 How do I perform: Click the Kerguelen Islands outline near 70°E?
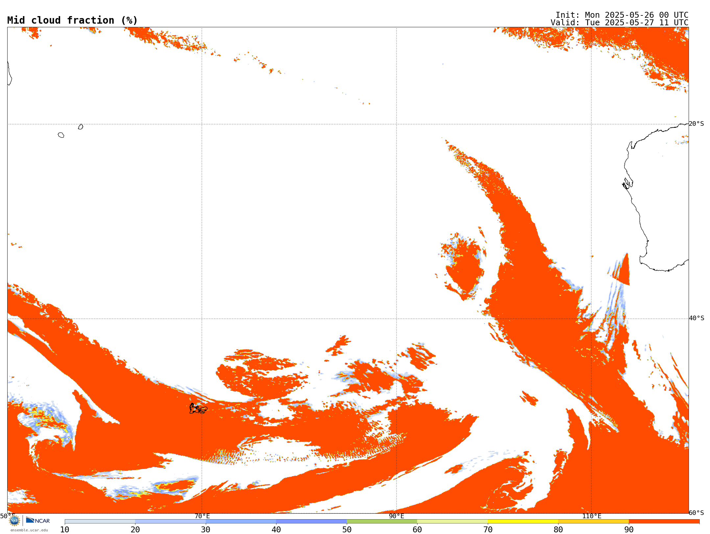tap(198, 409)
